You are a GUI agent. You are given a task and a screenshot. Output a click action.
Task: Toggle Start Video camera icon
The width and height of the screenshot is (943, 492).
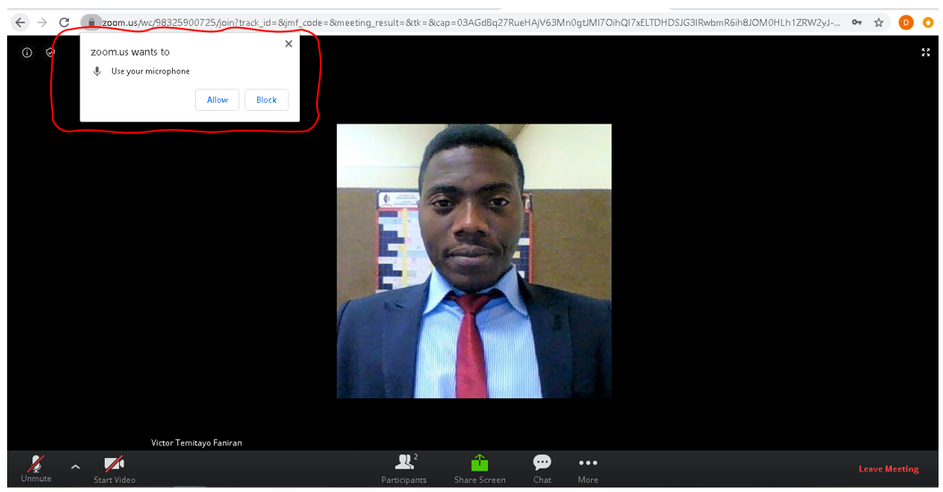(x=114, y=463)
